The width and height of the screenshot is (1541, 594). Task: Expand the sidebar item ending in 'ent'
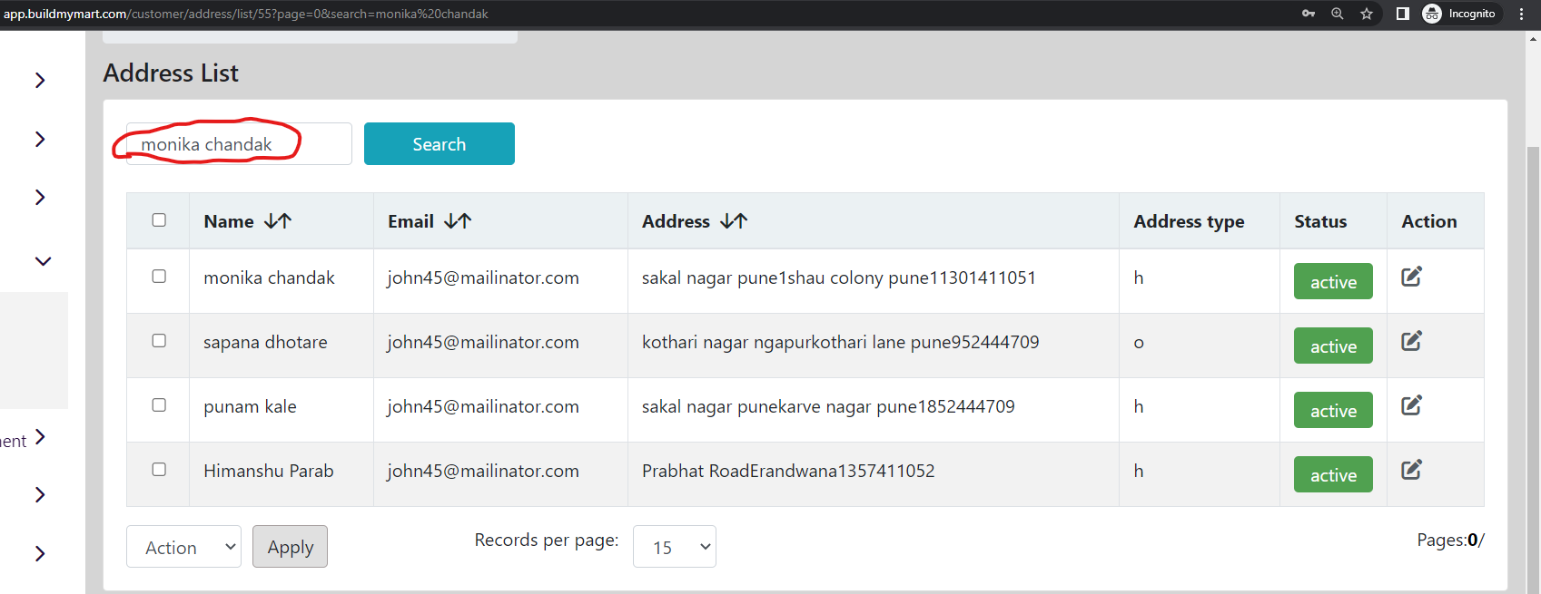[40, 438]
